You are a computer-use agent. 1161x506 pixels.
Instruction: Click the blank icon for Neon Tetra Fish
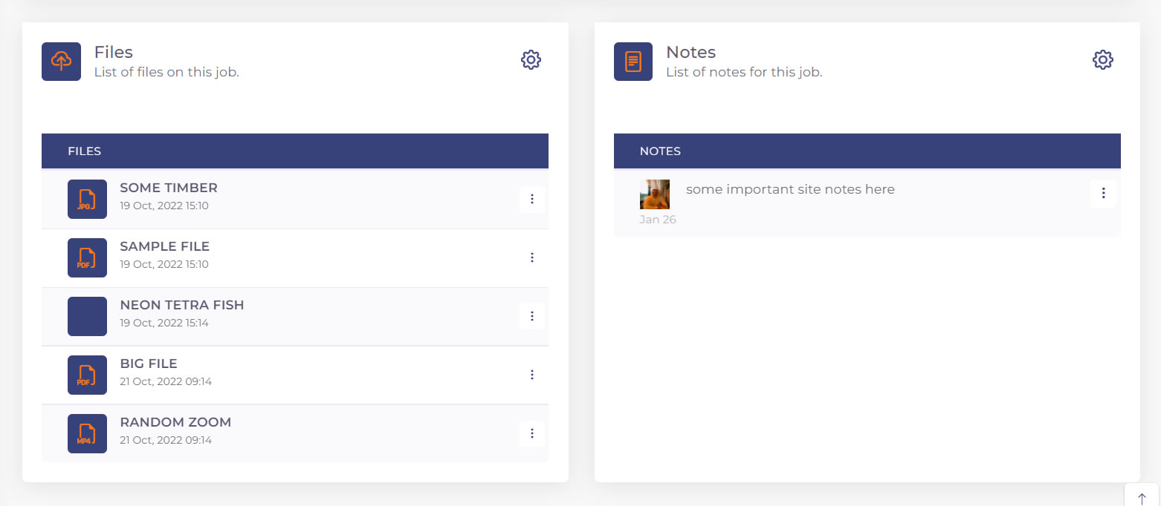(x=87, y=316)
